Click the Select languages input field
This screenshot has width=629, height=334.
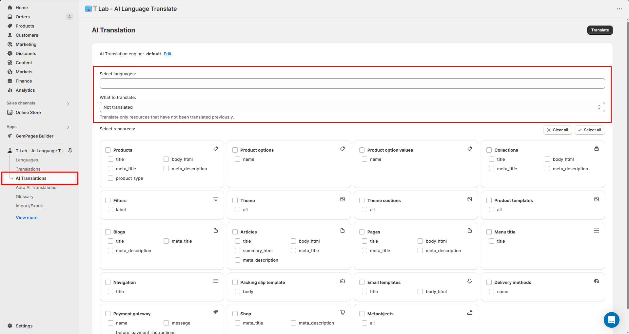[x=352, y=83]
